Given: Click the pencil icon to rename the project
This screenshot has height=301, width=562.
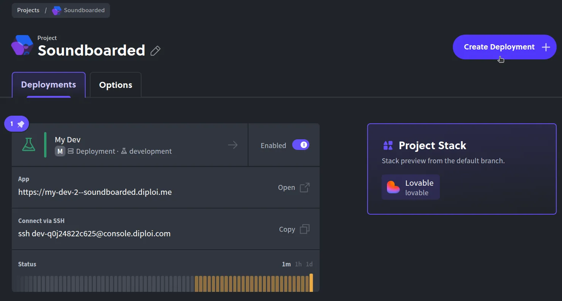Looking at the screenshot, I should pos(155,50).
